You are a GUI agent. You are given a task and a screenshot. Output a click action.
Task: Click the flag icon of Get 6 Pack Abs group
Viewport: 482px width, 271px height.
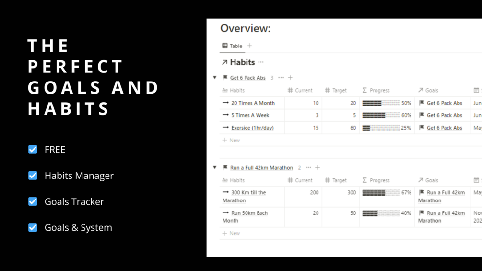click(225, 78)
